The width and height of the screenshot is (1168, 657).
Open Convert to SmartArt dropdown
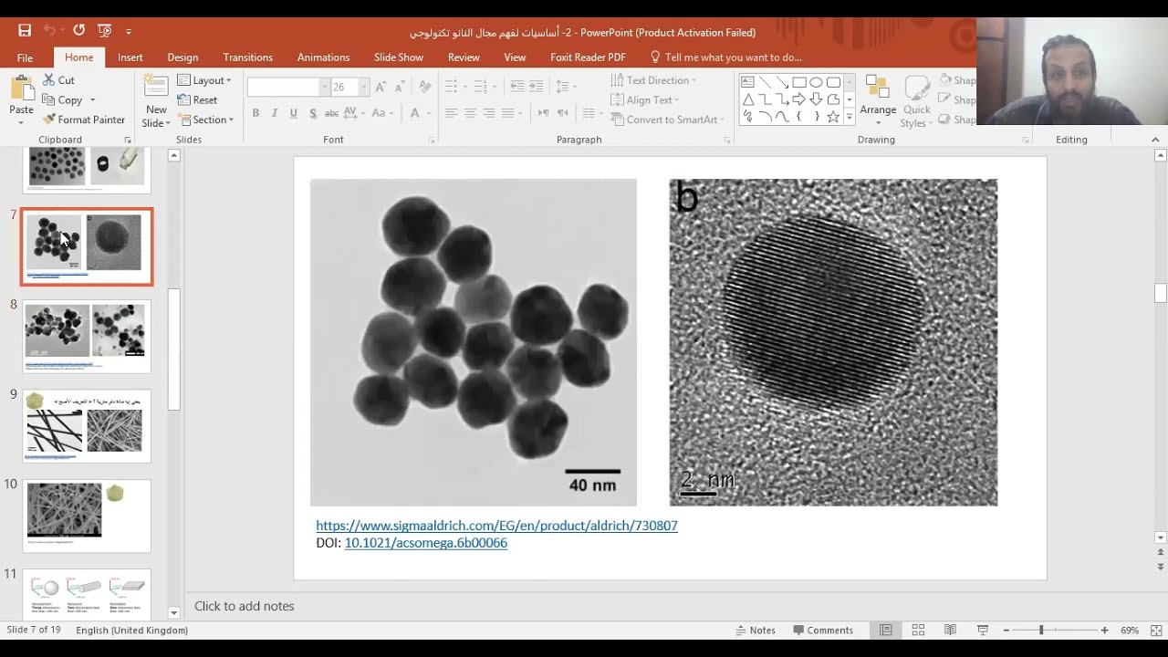point(667,120)
